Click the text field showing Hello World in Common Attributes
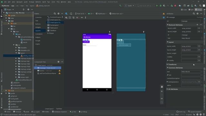 pos(191,72)
